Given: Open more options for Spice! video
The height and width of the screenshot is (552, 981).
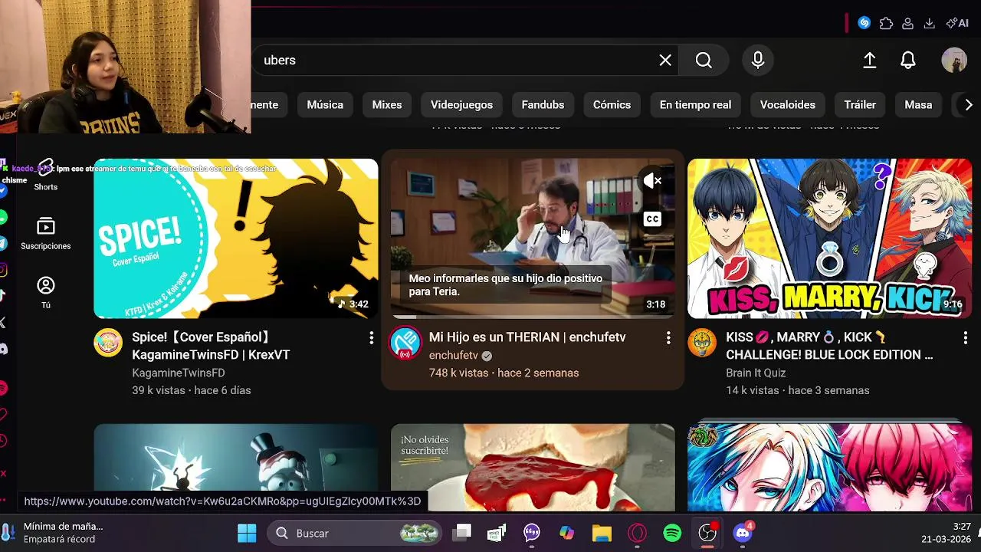Looking at the screenshot, I should (371, 338).
